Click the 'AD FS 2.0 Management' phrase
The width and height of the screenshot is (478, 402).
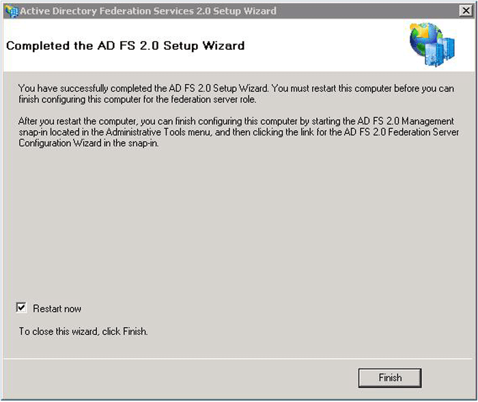[x=405, y=121]
